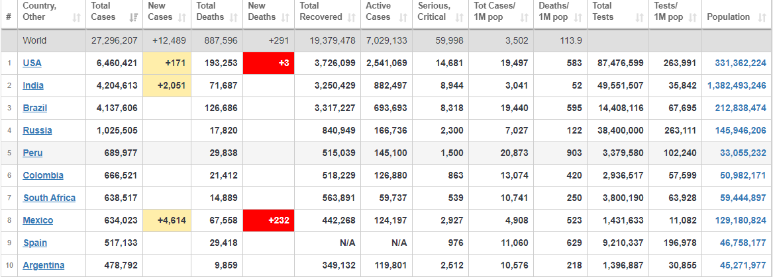773x277 pixels.
Task: Select Argentina total cases 478,792
Action: click(121, 265)
